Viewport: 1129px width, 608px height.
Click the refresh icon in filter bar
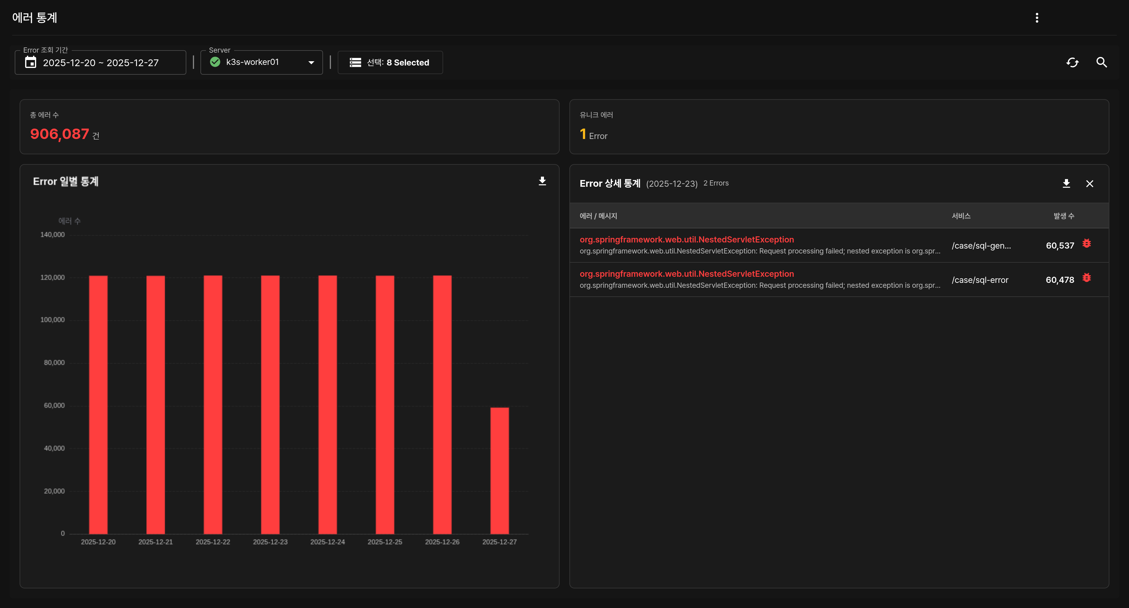(1072, 62)
